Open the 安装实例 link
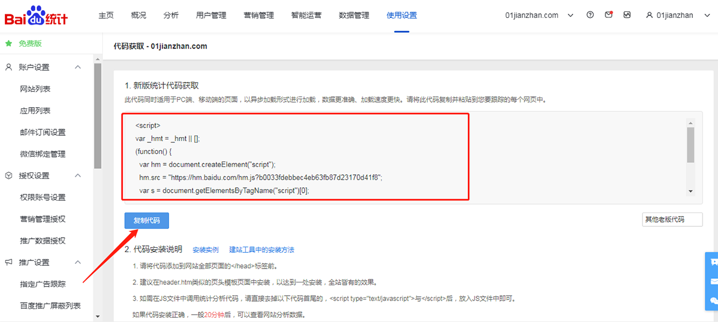This screenshot has height=322, width=718. 205,250
